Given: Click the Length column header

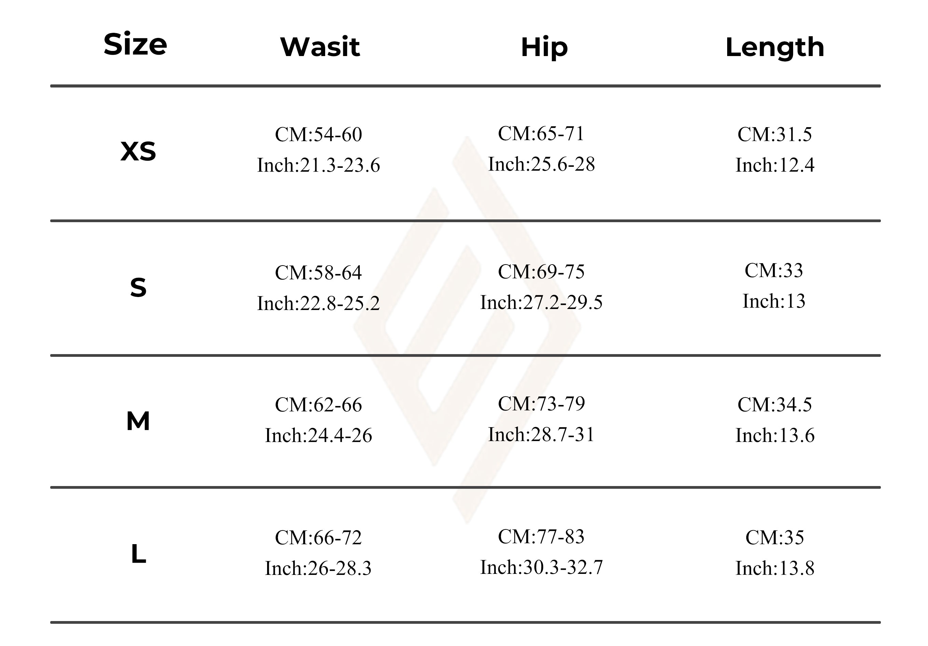Looking at the screenshot, I should 774,48.
